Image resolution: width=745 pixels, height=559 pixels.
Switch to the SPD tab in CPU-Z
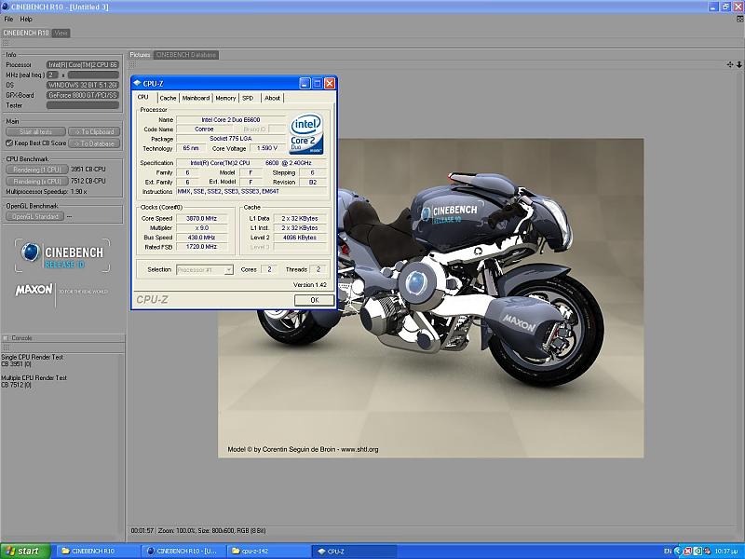coord(248,98)
